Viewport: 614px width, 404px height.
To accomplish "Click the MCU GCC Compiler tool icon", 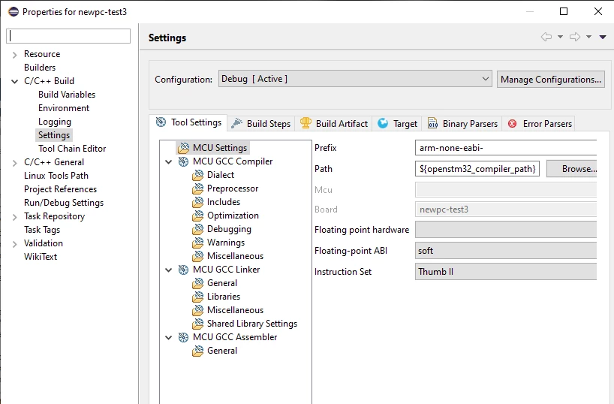I will point(183,161).
